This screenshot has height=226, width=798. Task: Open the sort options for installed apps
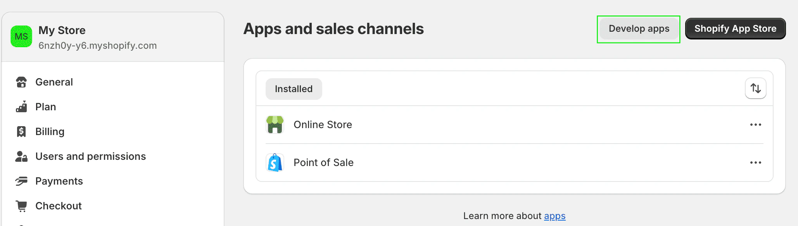pyautogui.click(x=755, y=89)
